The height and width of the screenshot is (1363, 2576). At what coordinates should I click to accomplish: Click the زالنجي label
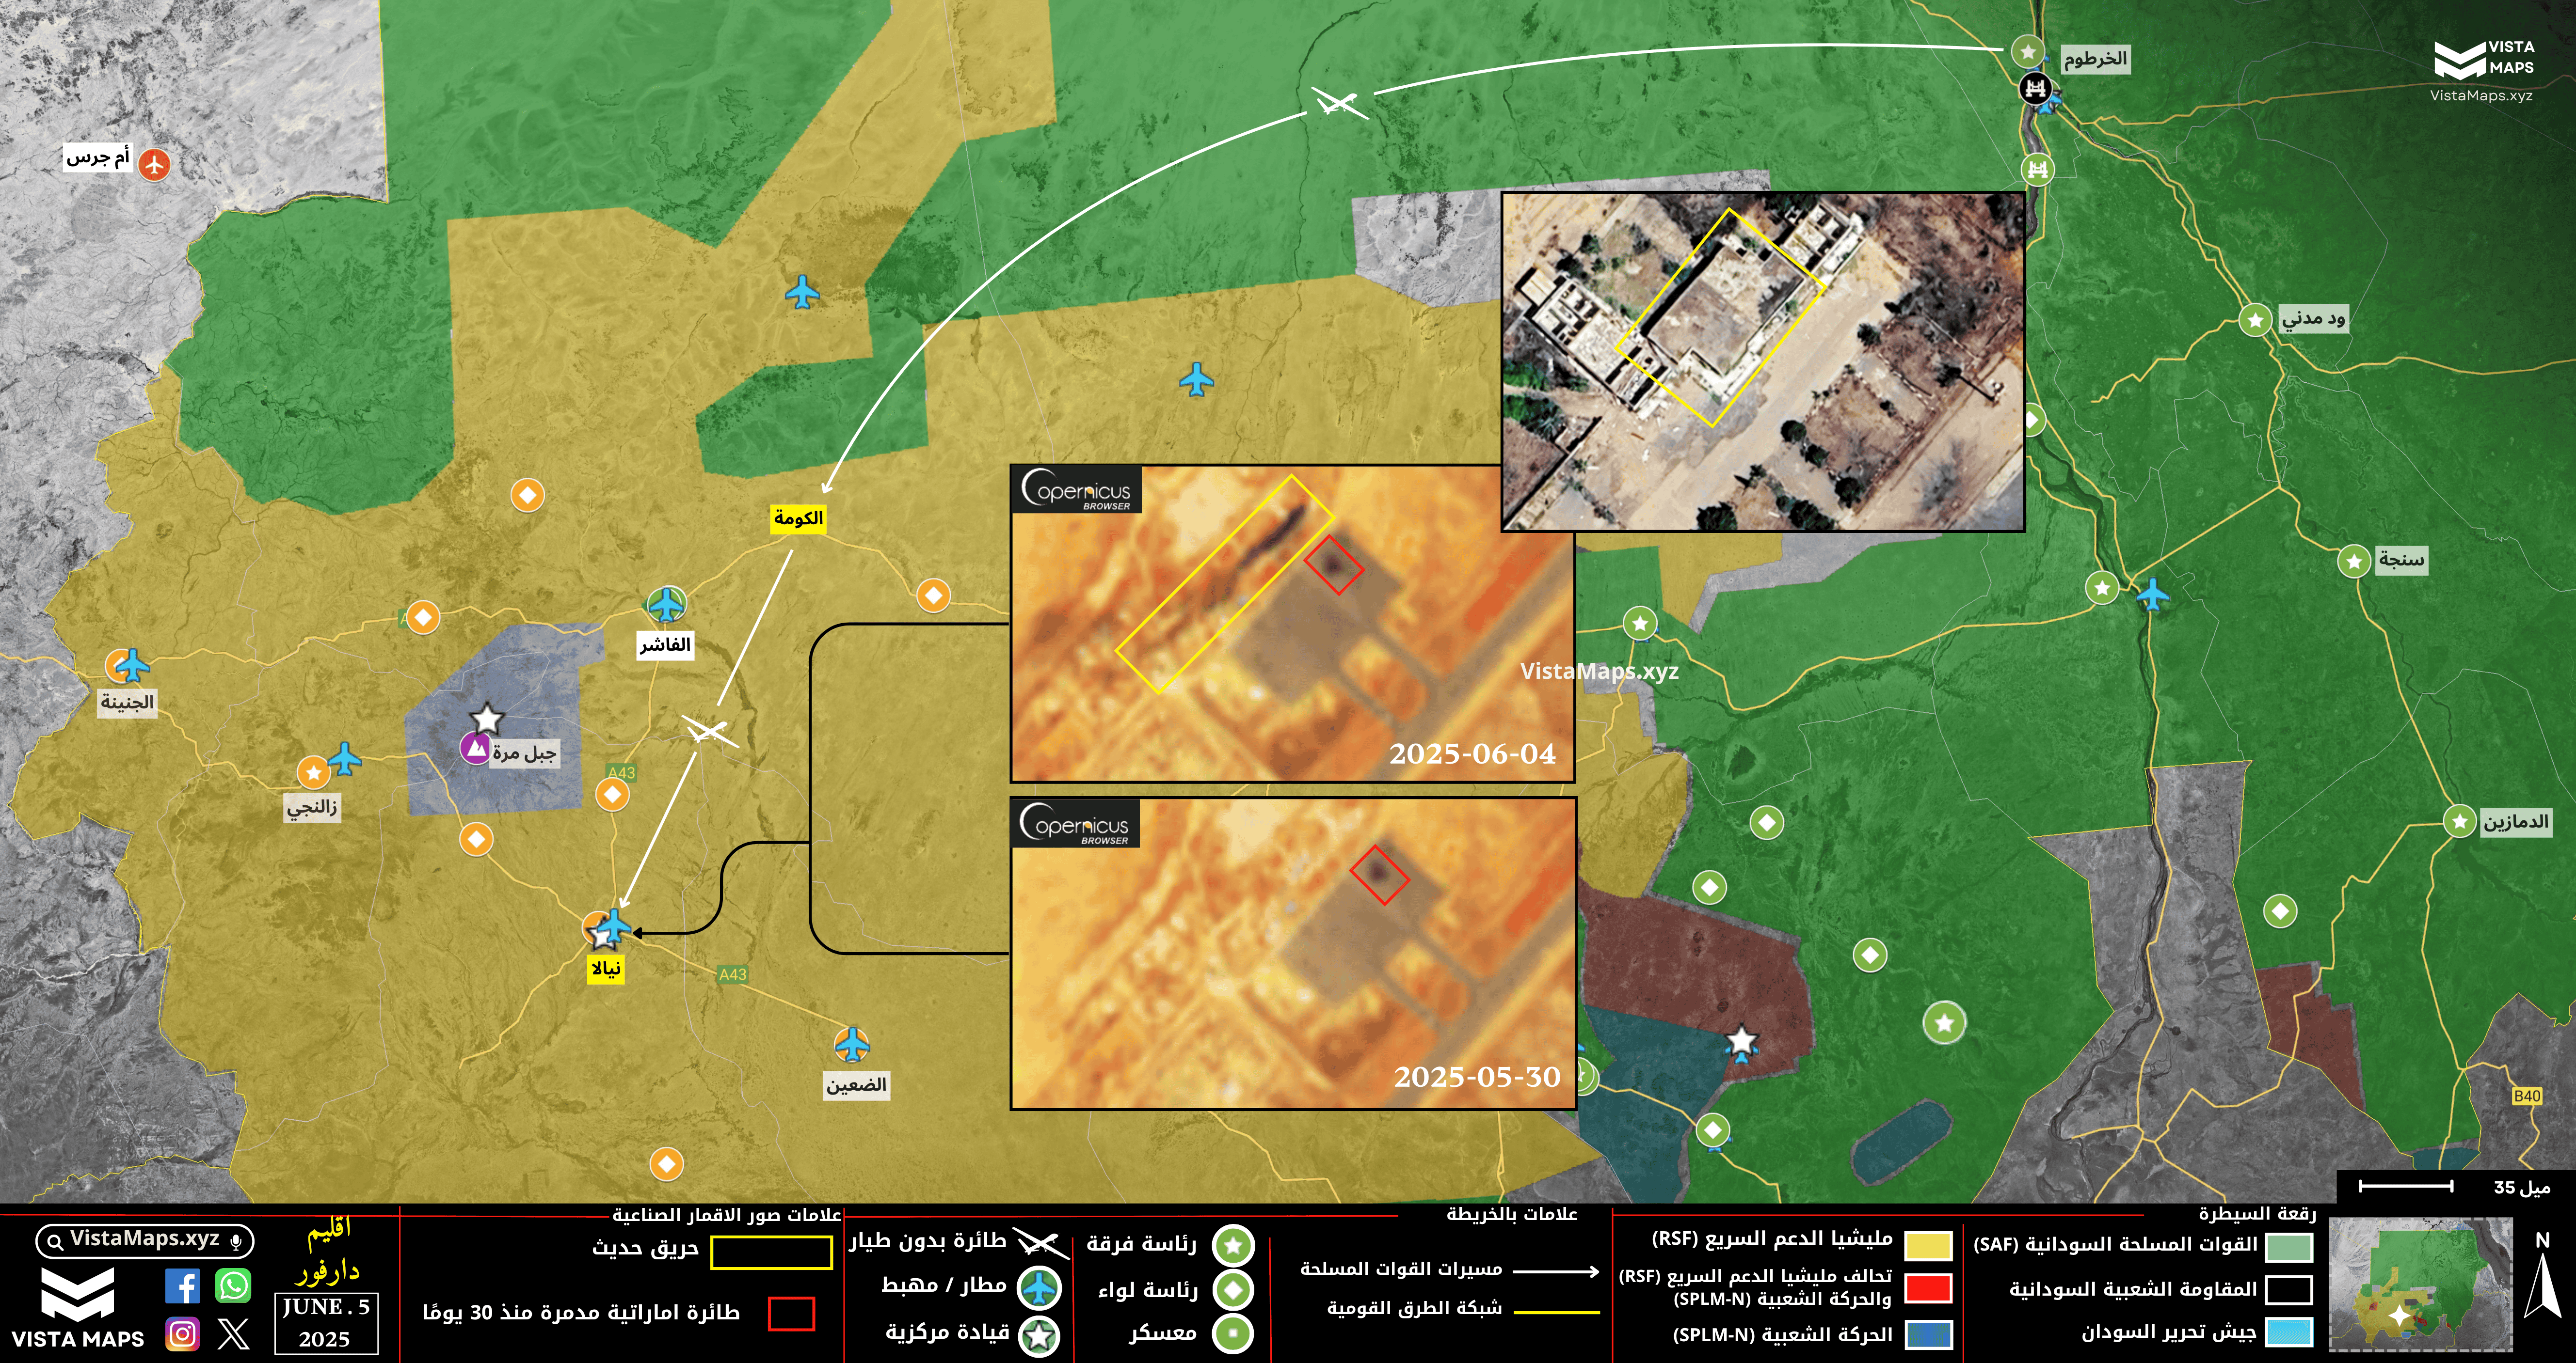[x=312, y=806]
